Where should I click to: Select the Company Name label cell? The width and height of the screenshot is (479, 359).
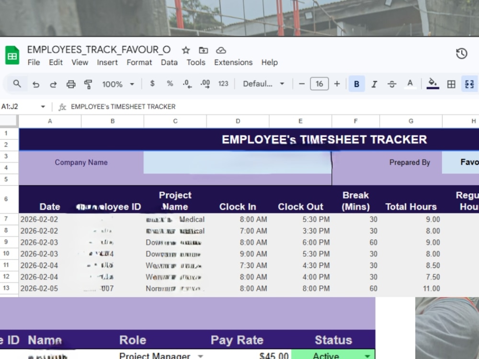pyautogui.click(x=81, y=162)
